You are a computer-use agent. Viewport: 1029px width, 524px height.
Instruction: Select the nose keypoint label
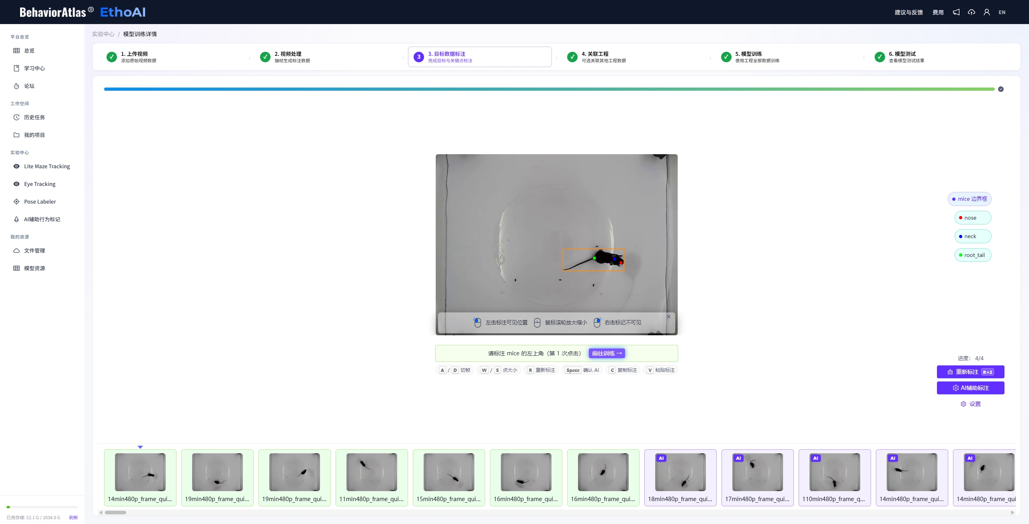973,218
